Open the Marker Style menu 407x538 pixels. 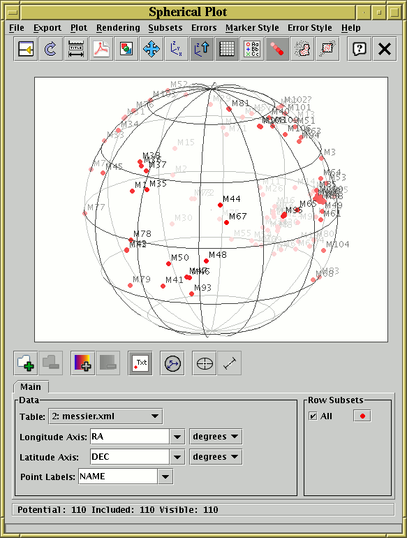pos(252,28)
